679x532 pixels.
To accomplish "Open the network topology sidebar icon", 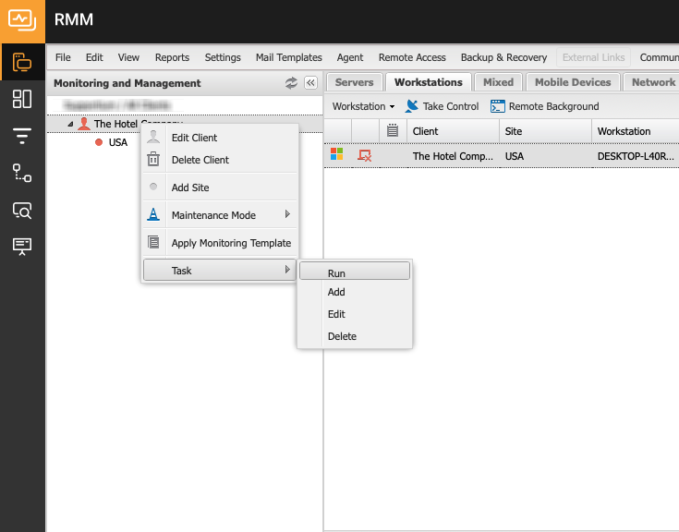I will 22,173.
